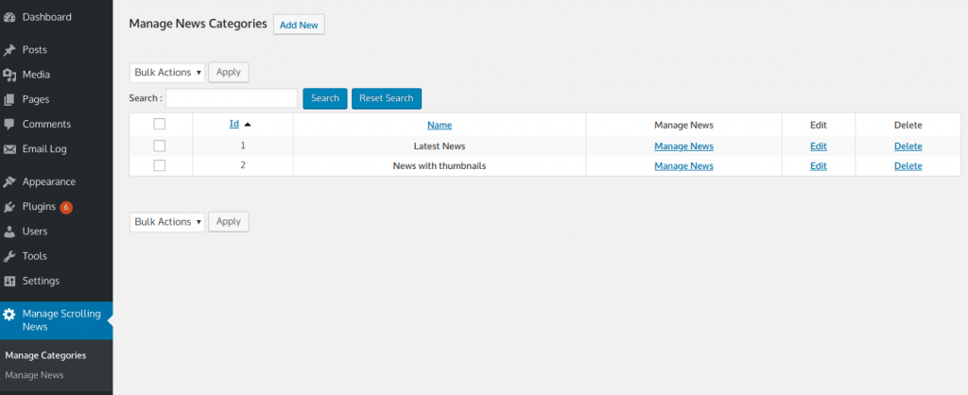Click the Add New button
Screen dimensions: 968x395
pos(299,26)
